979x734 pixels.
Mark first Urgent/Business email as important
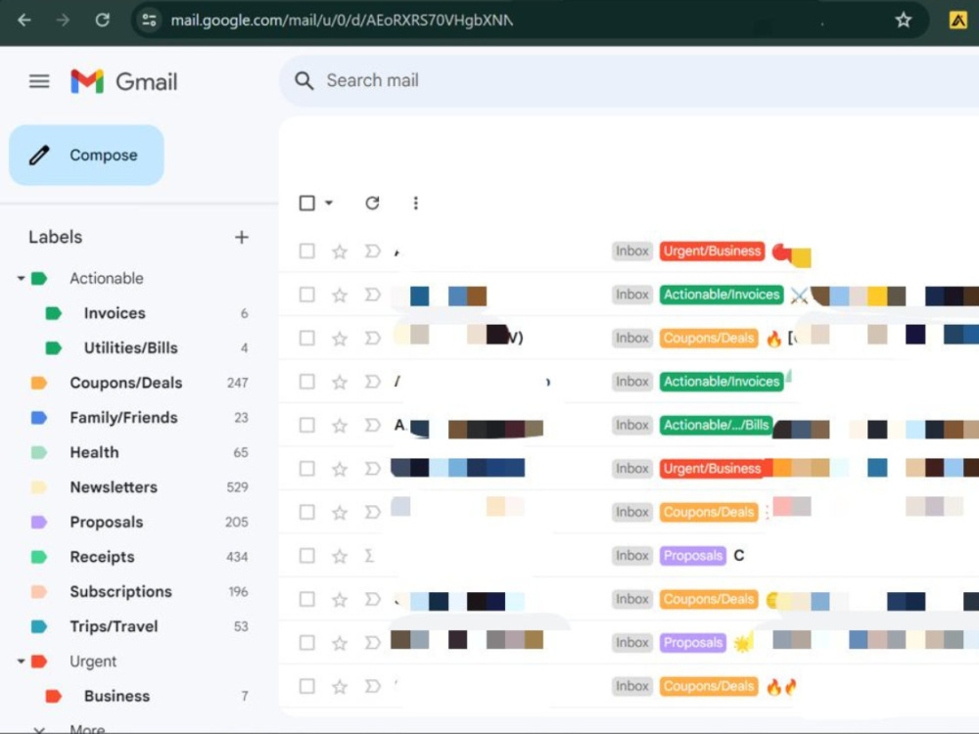[372, 251]
